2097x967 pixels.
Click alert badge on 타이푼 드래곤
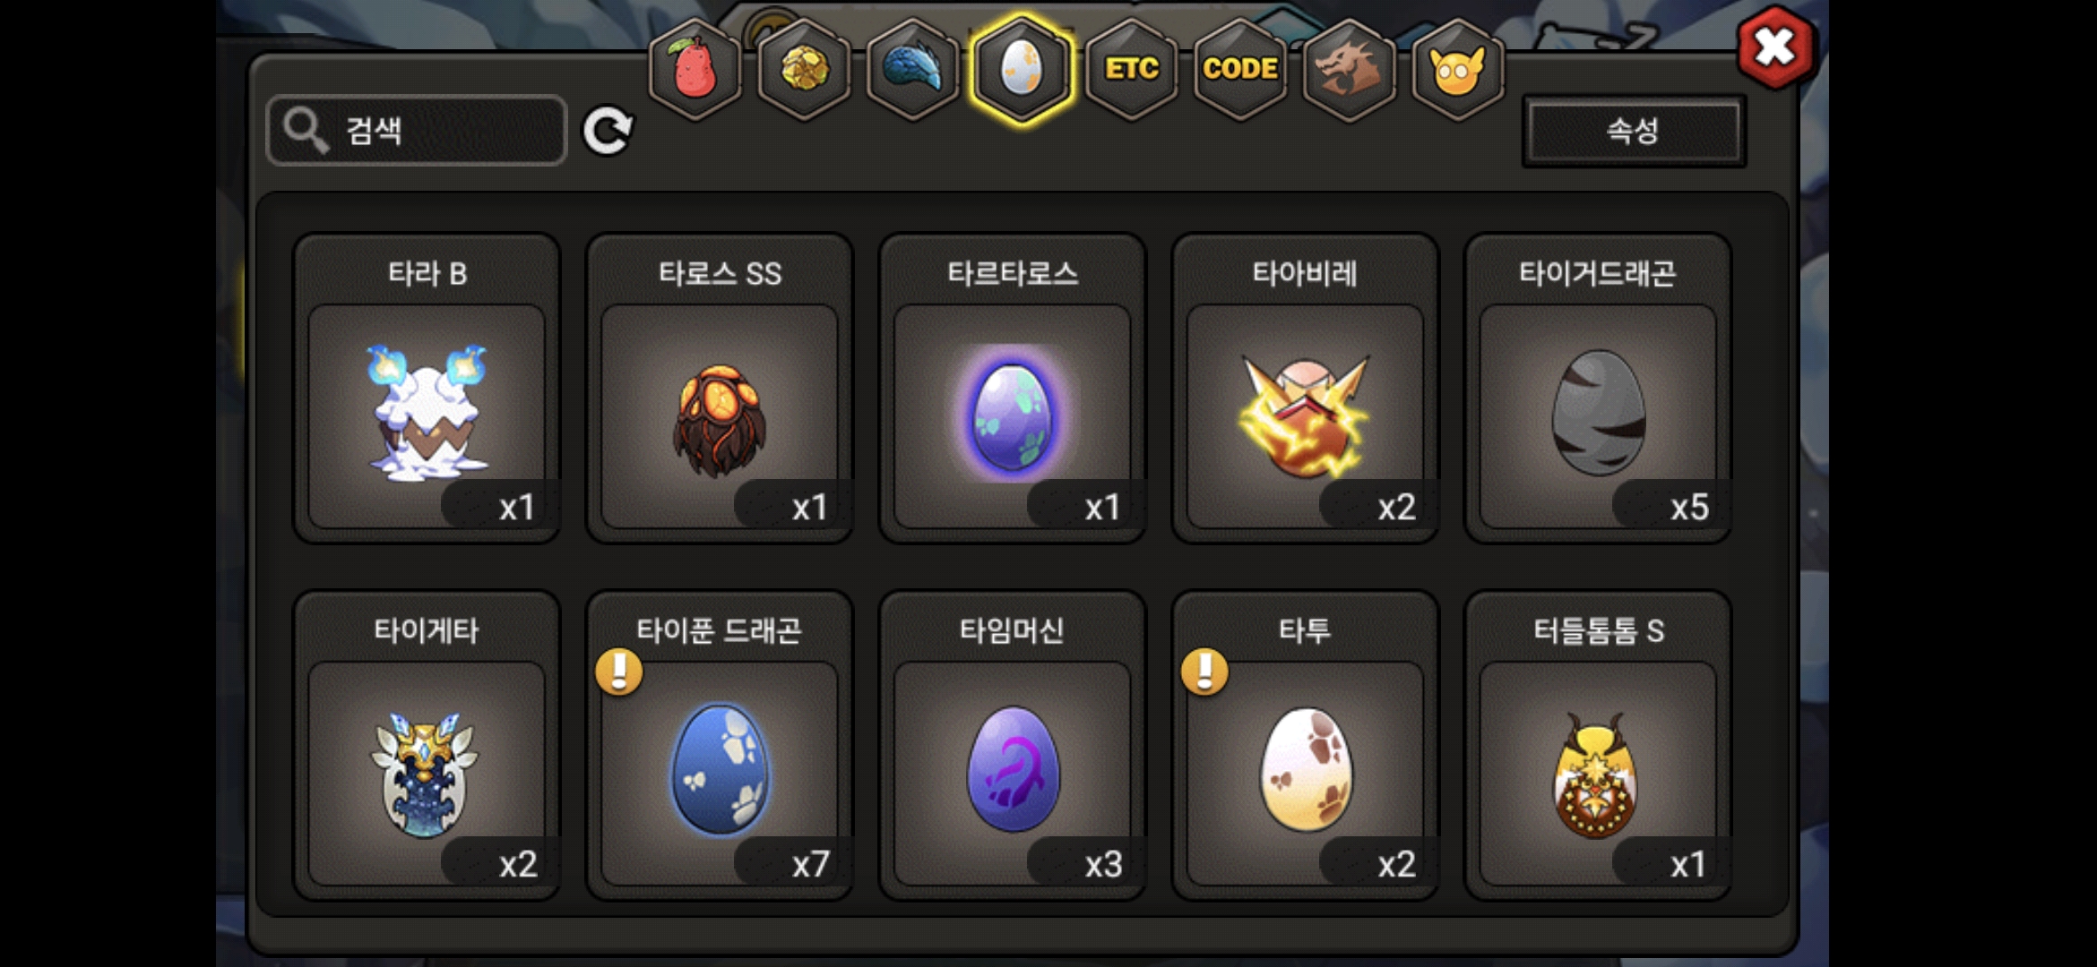pos(619,672)
